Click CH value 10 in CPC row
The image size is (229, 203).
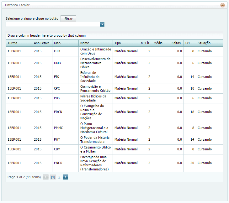coord(192,88)
